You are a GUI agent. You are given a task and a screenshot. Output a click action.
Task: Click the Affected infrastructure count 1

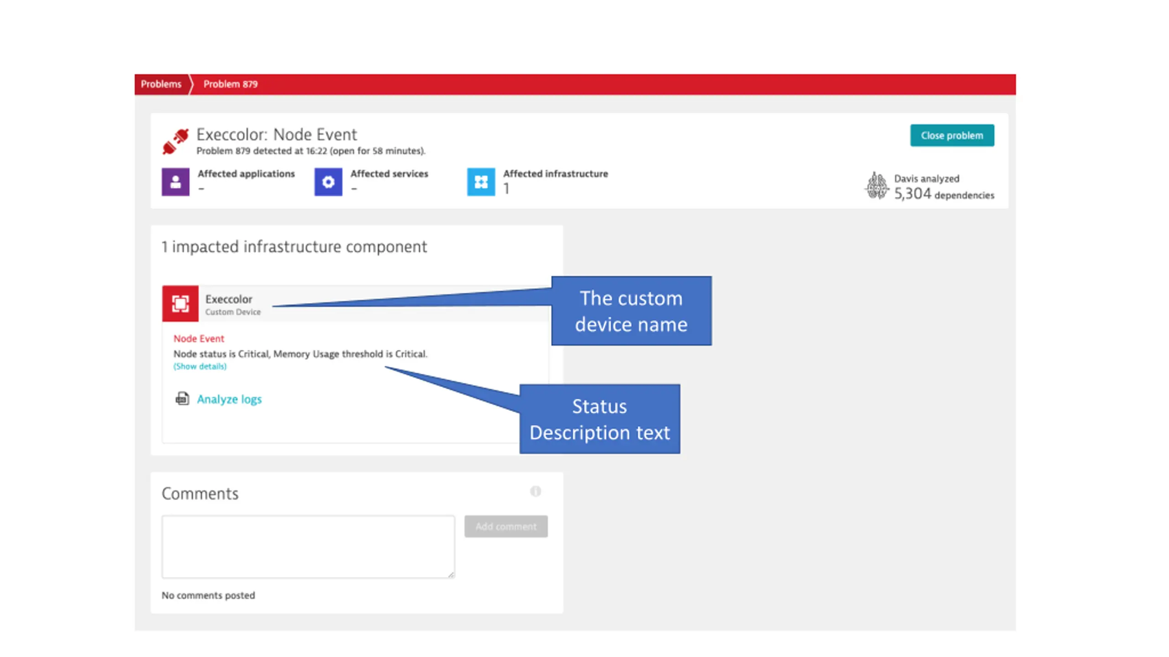[506, 188]
